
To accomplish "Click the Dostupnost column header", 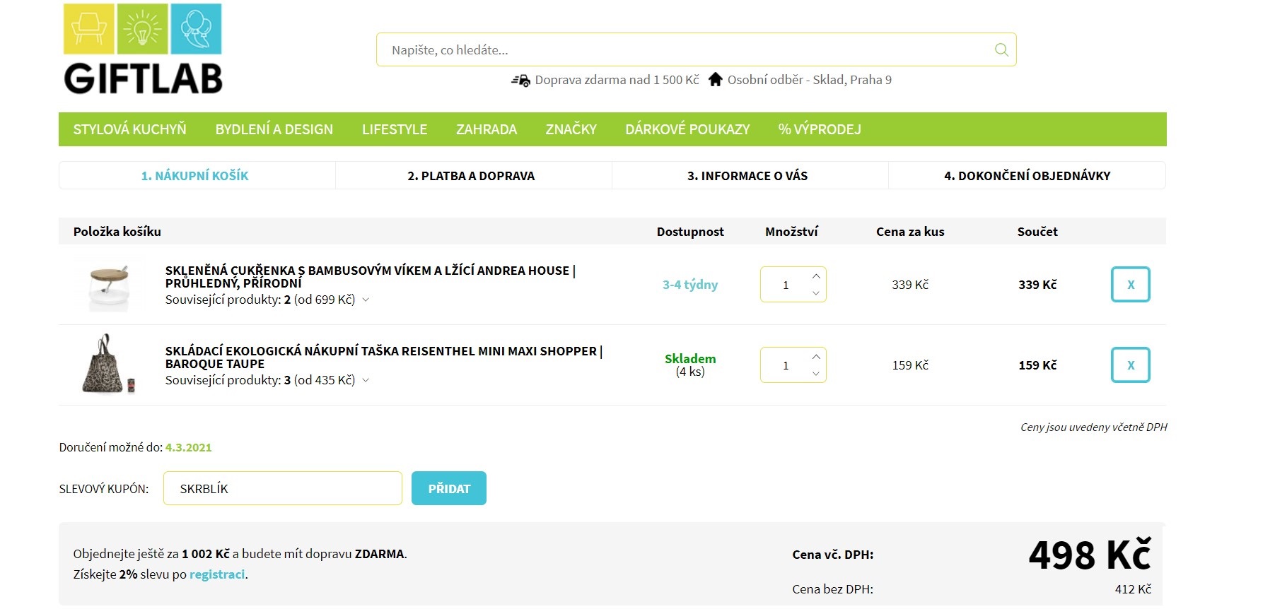I will tap(690, 232).
